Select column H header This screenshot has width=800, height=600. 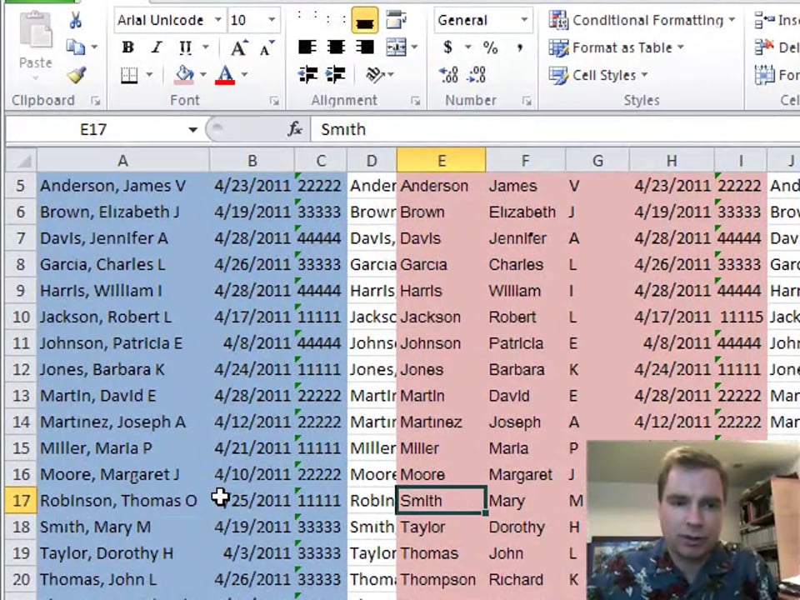672,161
